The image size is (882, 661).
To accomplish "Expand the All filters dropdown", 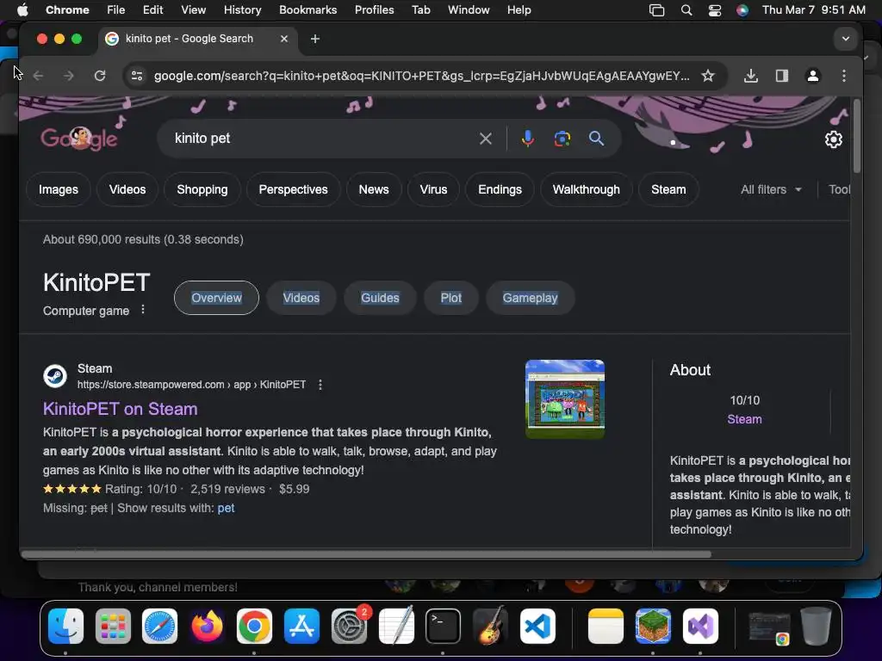I will [x=771, y=189].
